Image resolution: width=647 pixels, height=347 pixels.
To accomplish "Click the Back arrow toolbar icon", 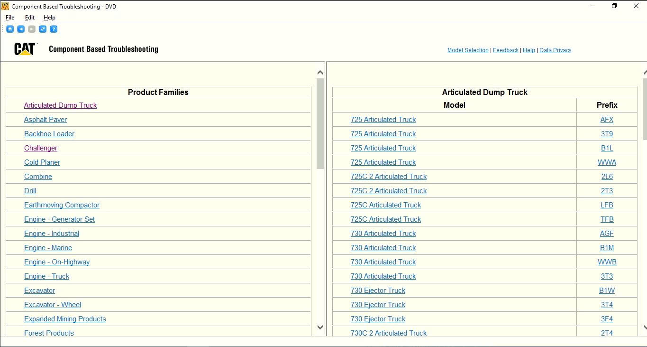I will pos(21,29).
